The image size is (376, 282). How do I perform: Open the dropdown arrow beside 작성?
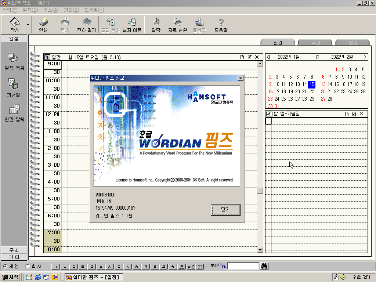click(x=28, y=25)
